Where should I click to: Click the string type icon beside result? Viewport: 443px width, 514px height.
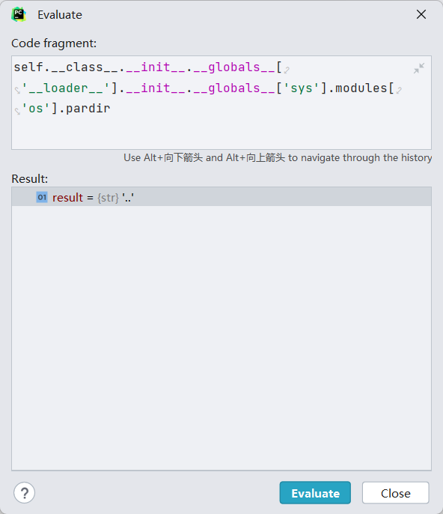click(x=42, y=197)
